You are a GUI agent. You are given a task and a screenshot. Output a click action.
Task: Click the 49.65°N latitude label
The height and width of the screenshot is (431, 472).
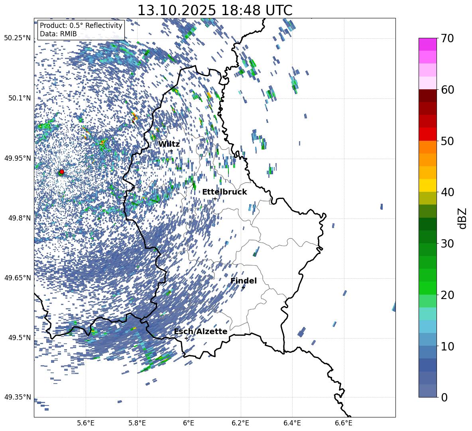point(18,277)
